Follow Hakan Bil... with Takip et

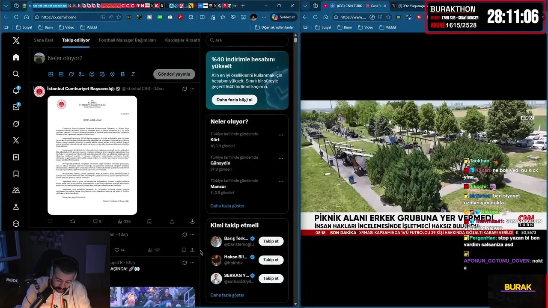(x=271, y=260)
